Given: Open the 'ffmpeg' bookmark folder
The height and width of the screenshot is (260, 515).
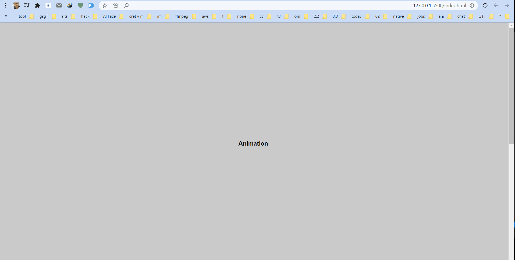Looking at the screenshot, I should (x=185, y=16).
